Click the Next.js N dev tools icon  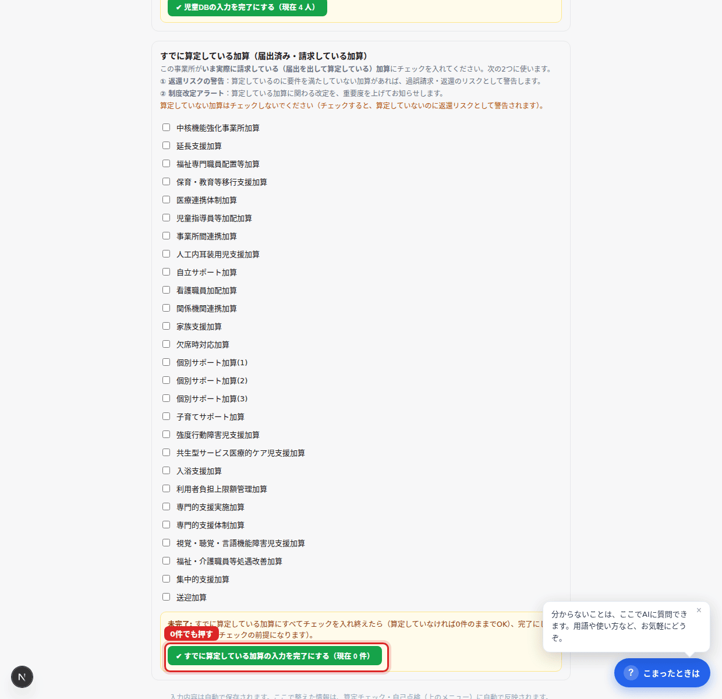click(x=22, y=677)
